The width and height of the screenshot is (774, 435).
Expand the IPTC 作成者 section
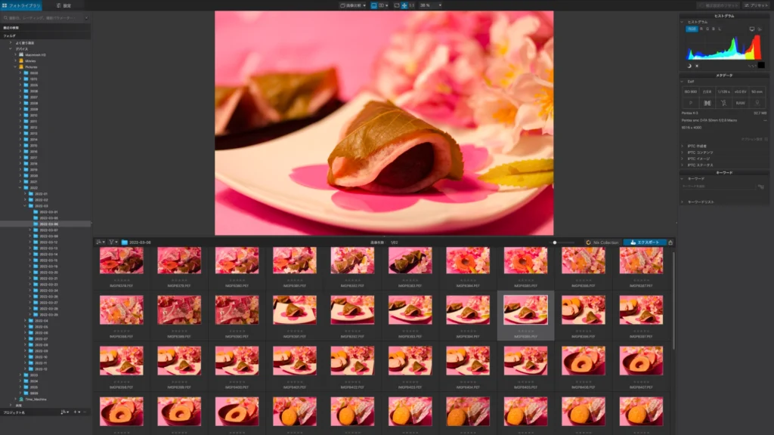pos(697,146)
